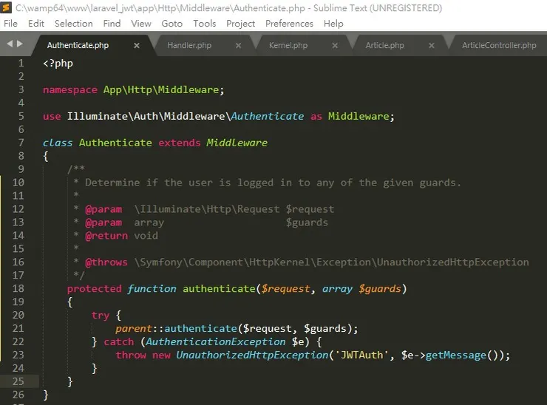This screenshot has width=547, height=405.
Task: Click 'extends' keyword on line 7
Action: click(180, 143)
